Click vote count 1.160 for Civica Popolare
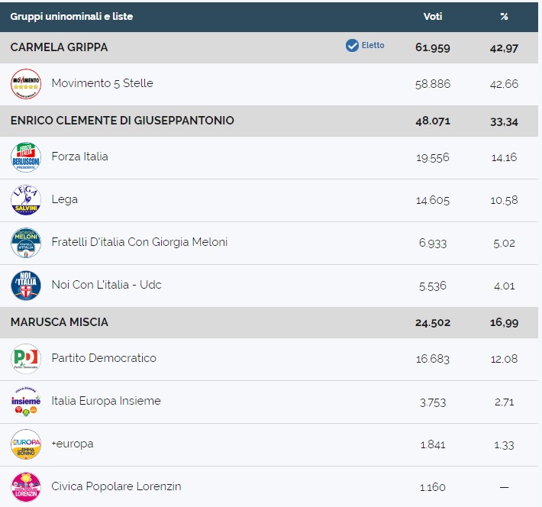542x507 pixels. tap(433, 487)
